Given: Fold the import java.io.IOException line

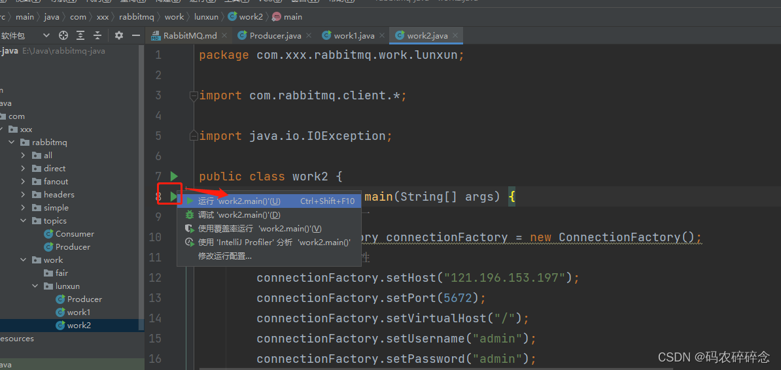Looking at the screenshot, I should 194,136.
